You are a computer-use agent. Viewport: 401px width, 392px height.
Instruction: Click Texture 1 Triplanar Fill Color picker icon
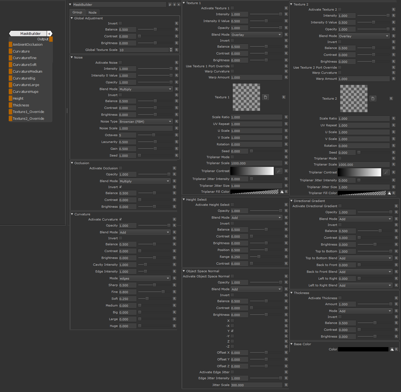click(x=282, y=192)
